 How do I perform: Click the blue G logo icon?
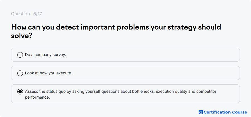pyautogui.click(x=201, y=112)
